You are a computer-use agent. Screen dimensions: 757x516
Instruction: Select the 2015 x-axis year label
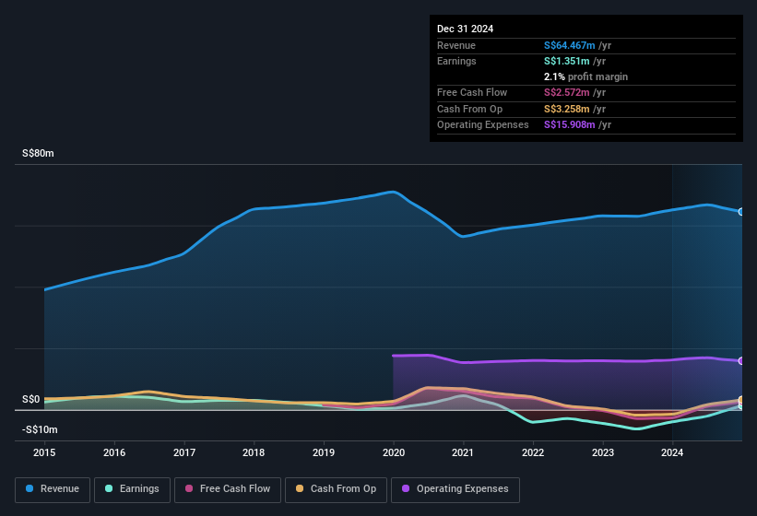[44, 452]
